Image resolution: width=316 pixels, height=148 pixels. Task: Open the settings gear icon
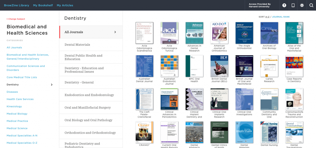coord(302,6)
